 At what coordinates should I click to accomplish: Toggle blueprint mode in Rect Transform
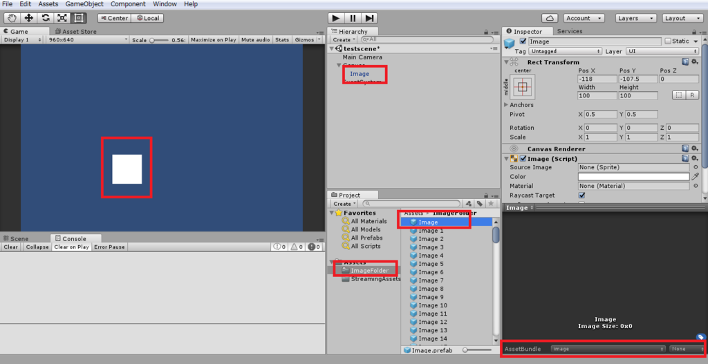click(x=679, y=95)
